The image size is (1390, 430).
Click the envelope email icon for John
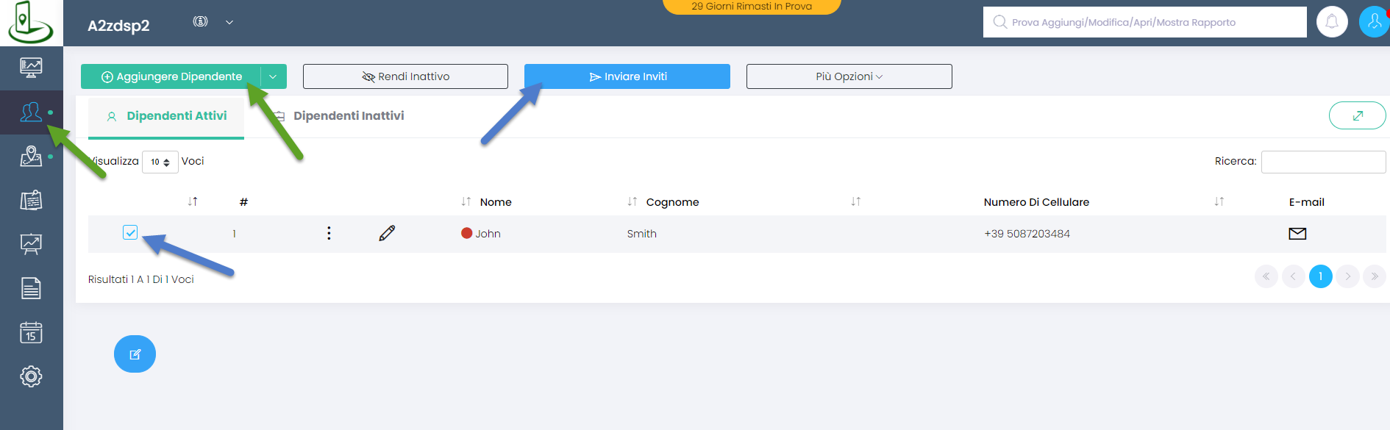[x=1297, y=234]
